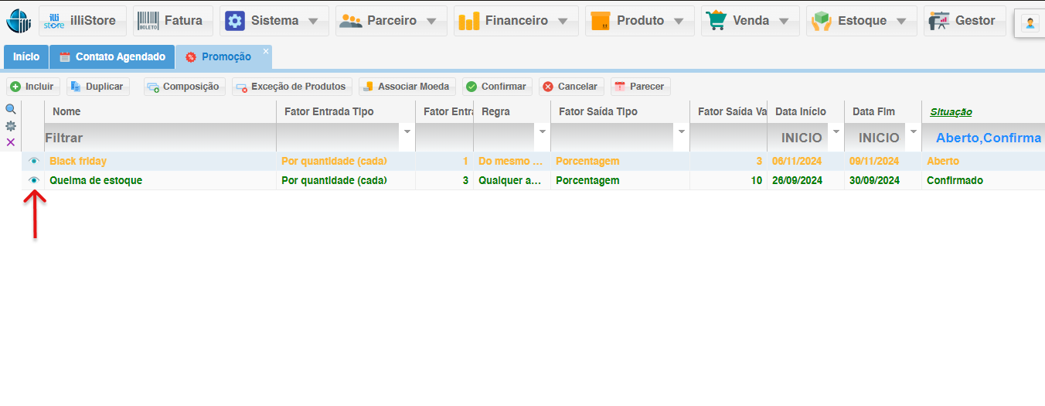Open the Fatura barcode module
Viewport: 1045px width, 406px height.
[x=172, y=21]
